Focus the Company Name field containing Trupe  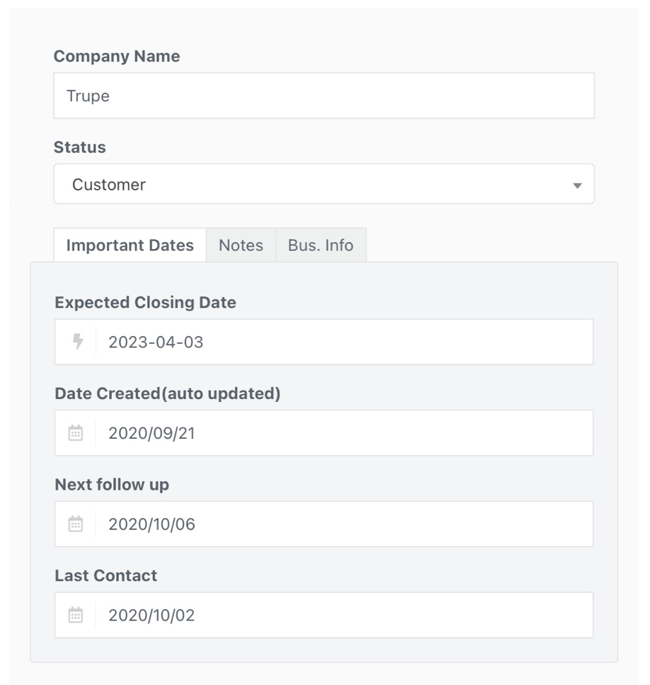point(324,96)
